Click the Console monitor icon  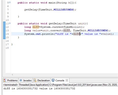click(x=53, y=80)
